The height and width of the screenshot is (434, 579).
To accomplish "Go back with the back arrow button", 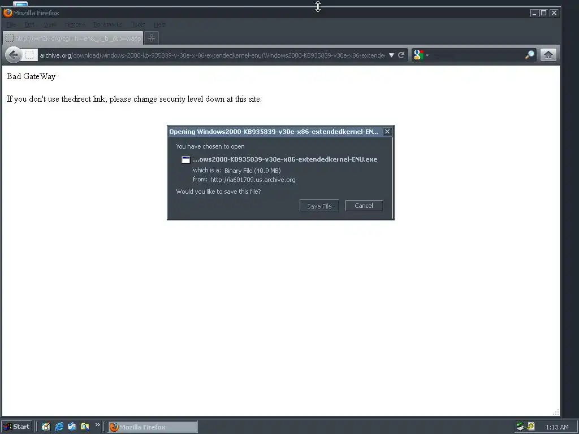I will [x=14, y=55].
